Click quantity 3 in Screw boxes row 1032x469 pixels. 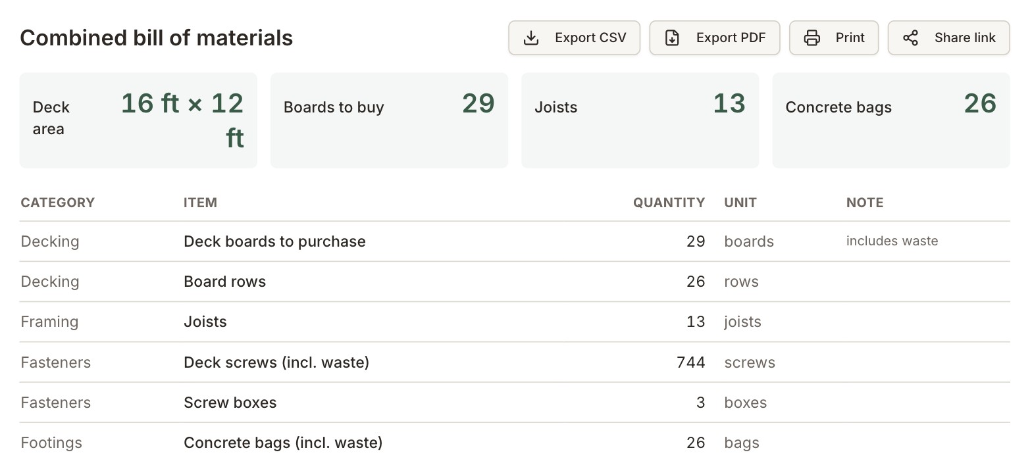pyautogui.click(x=700, y=403)
